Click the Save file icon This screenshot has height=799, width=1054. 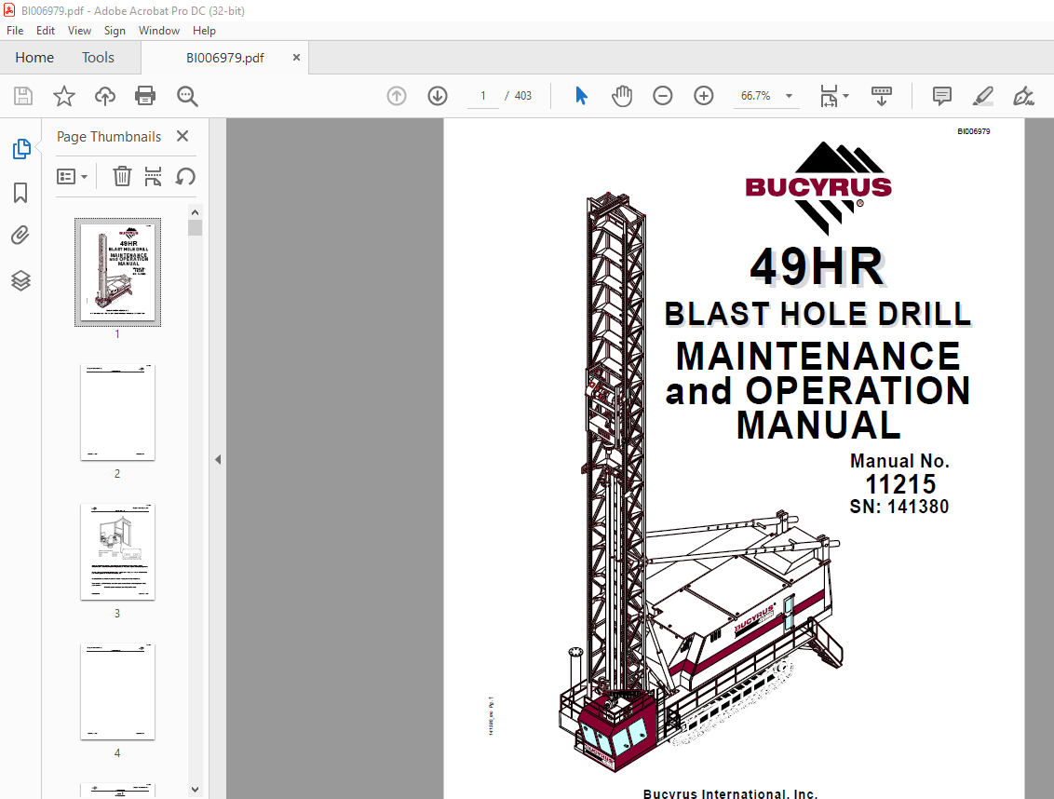[23, 96]
